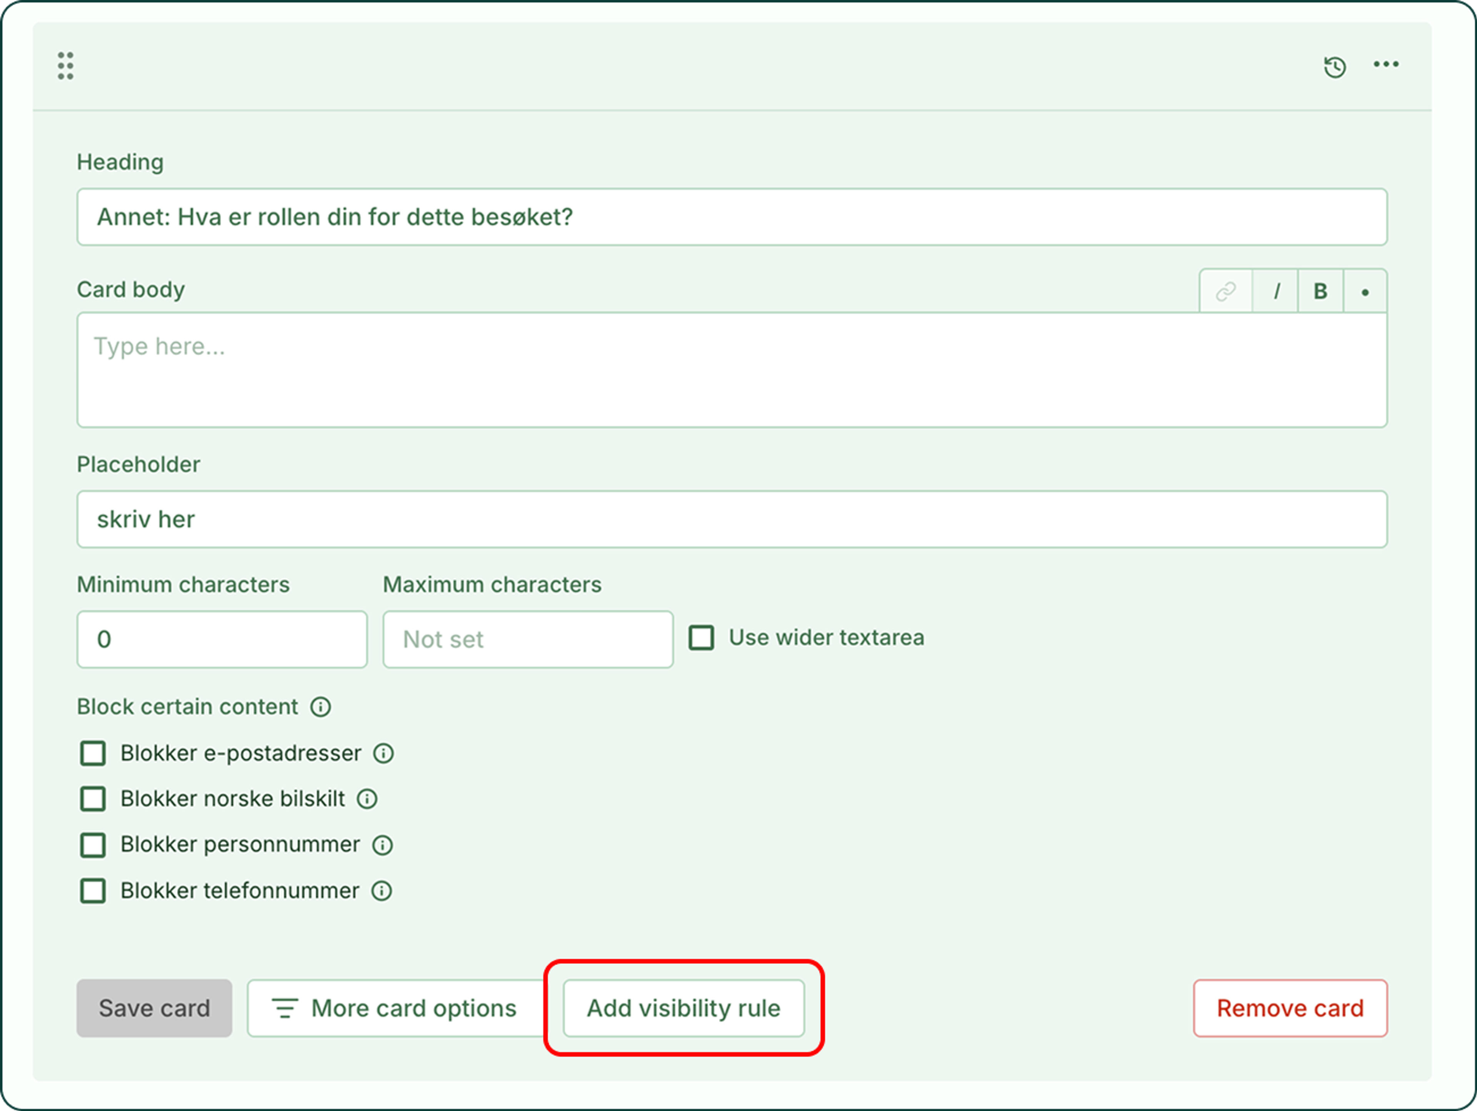
Task: Focus the Heading input field
Action: coord(732,217)
